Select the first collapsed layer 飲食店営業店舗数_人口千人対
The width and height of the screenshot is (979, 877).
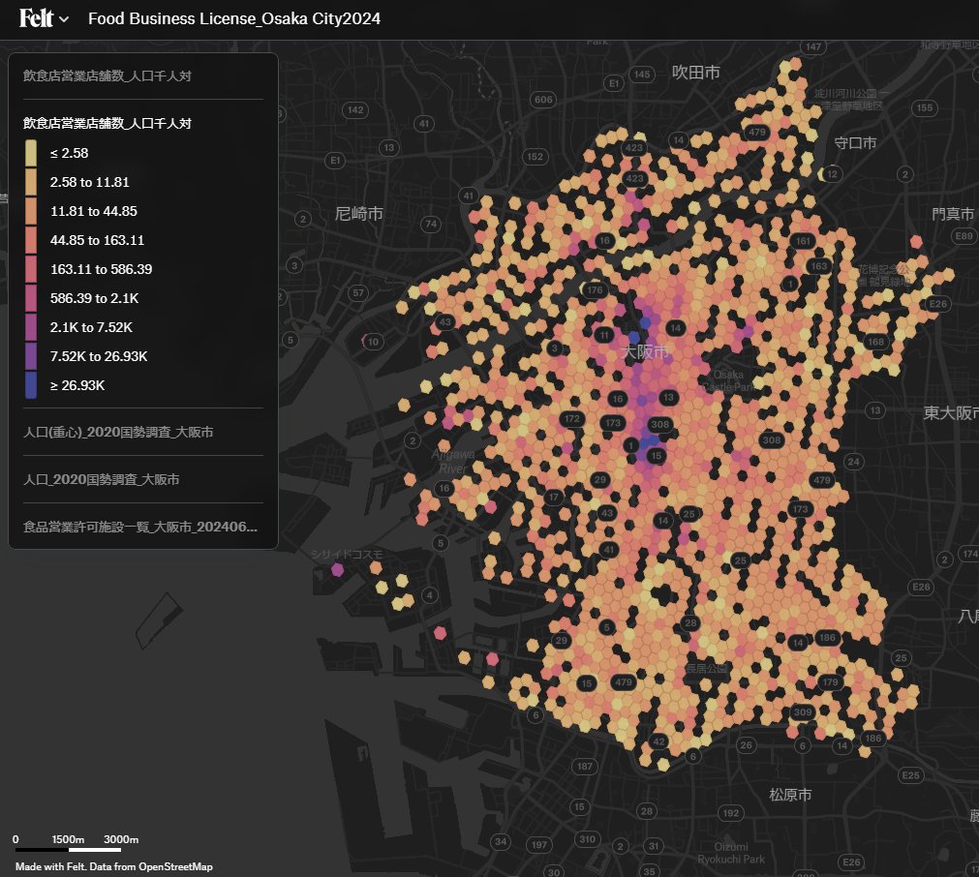[x=107, y=76]
